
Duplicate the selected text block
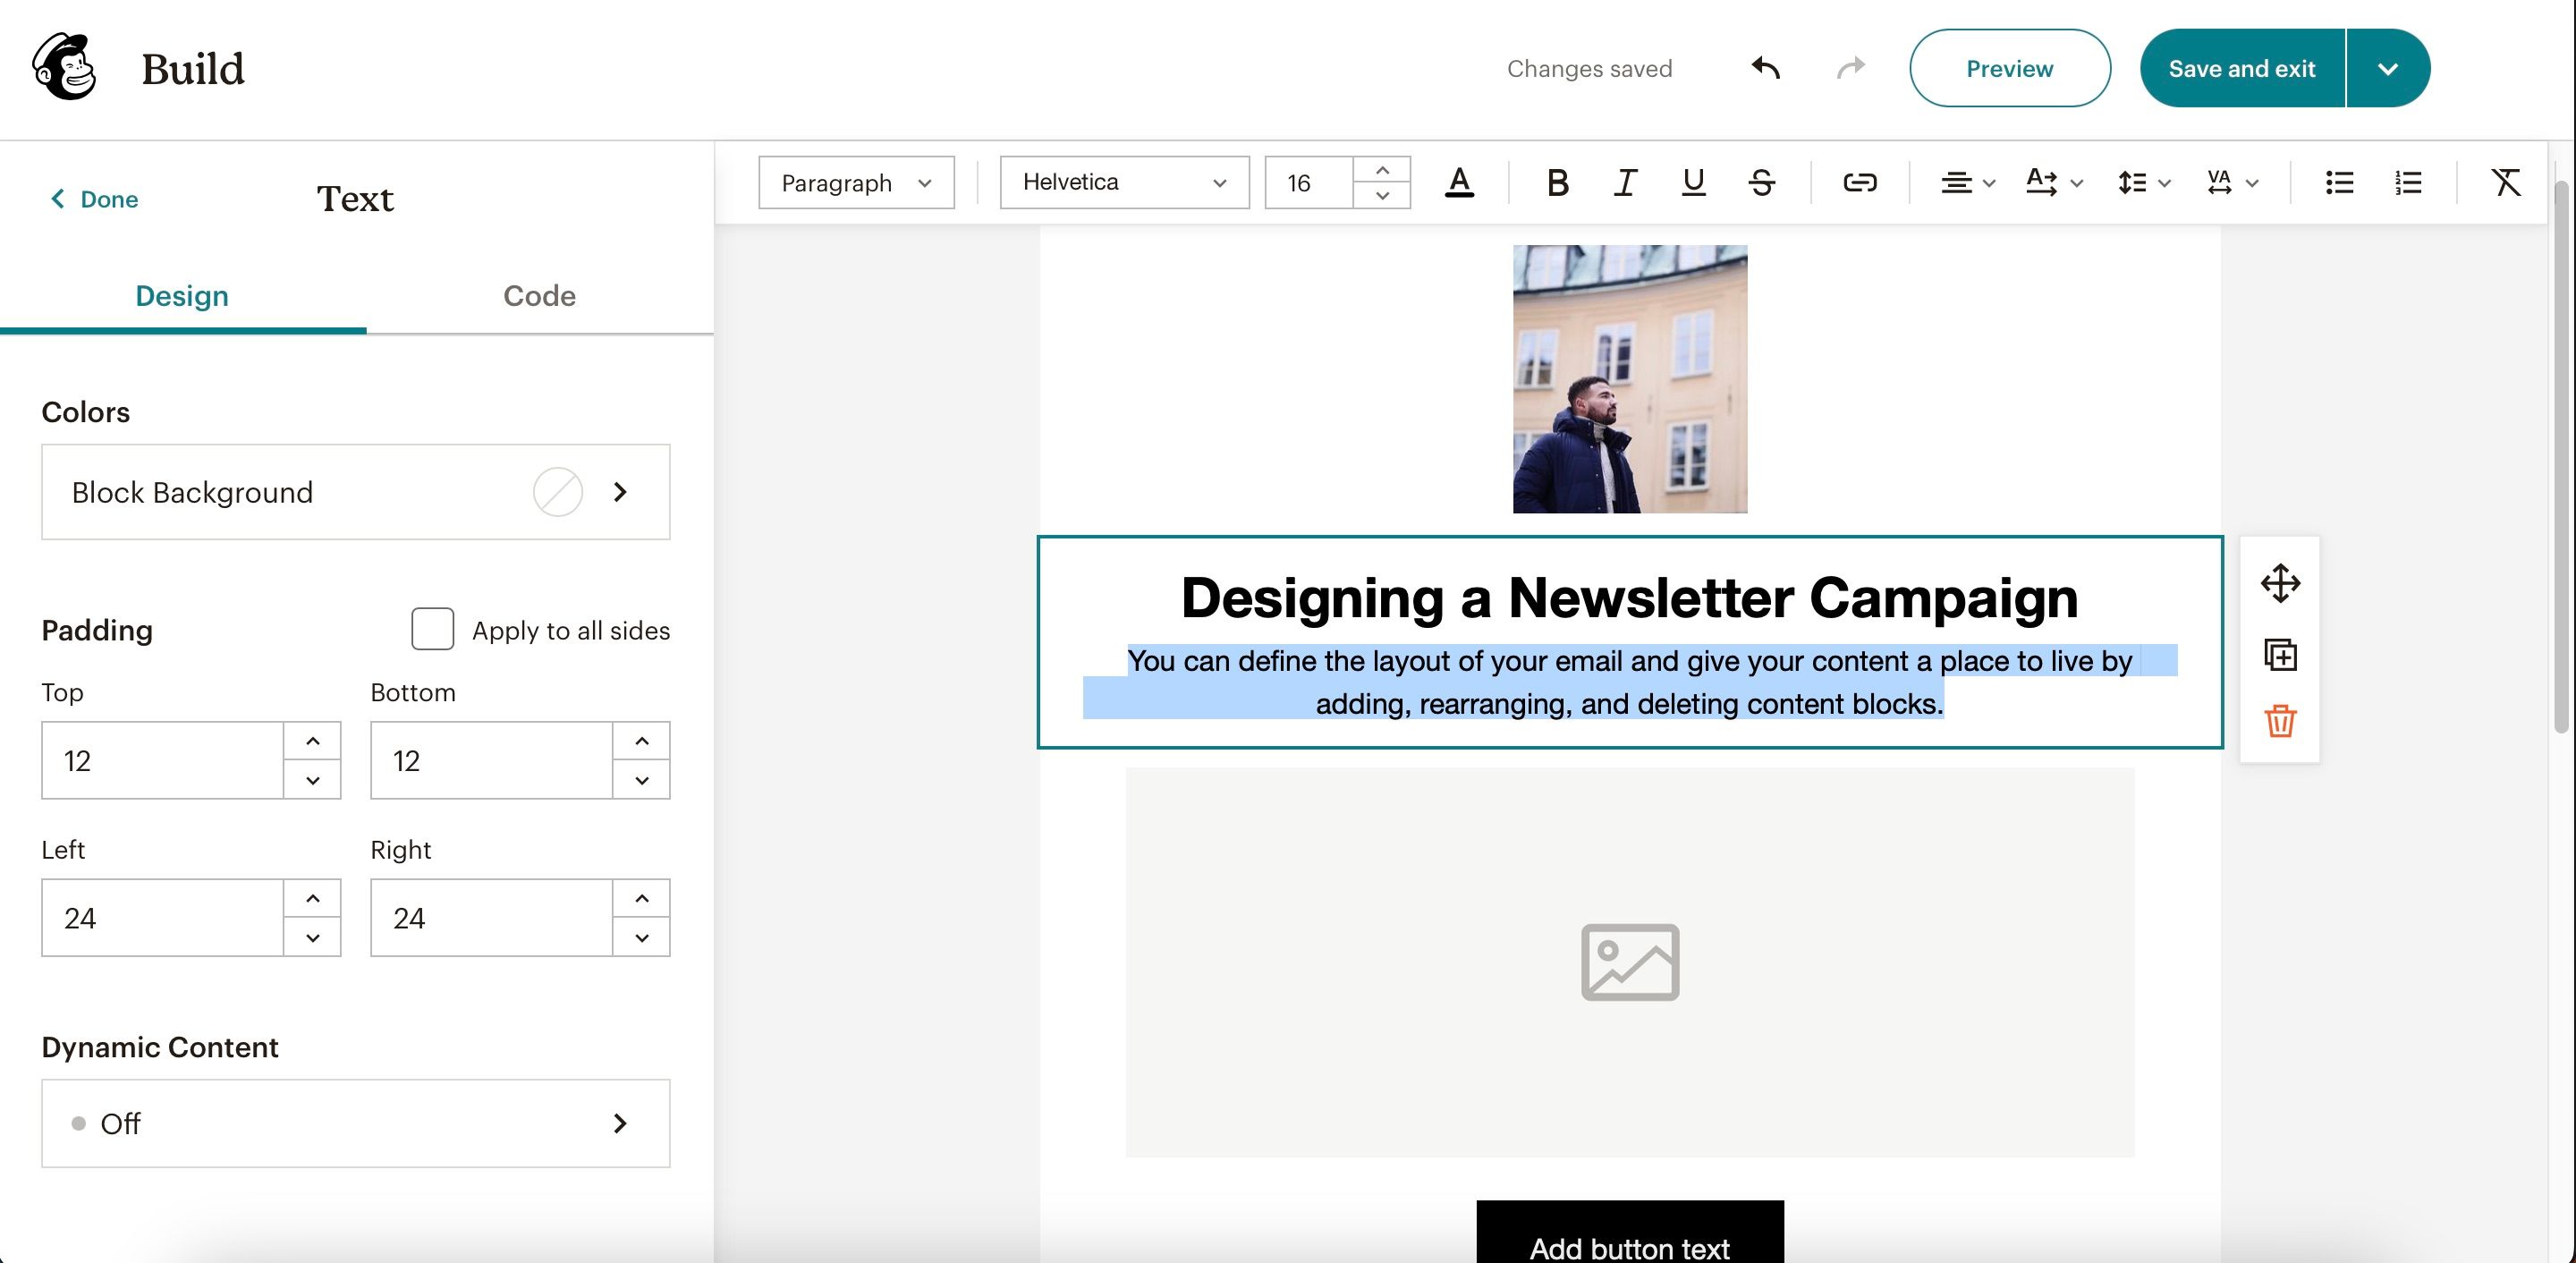click(x=2280, y=655)
